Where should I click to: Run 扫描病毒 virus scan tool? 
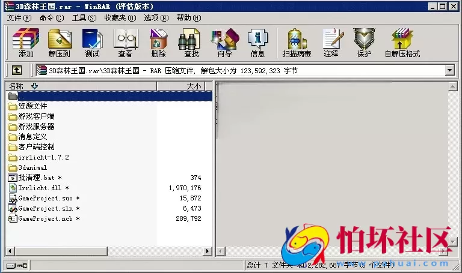(x=297, y=43)
